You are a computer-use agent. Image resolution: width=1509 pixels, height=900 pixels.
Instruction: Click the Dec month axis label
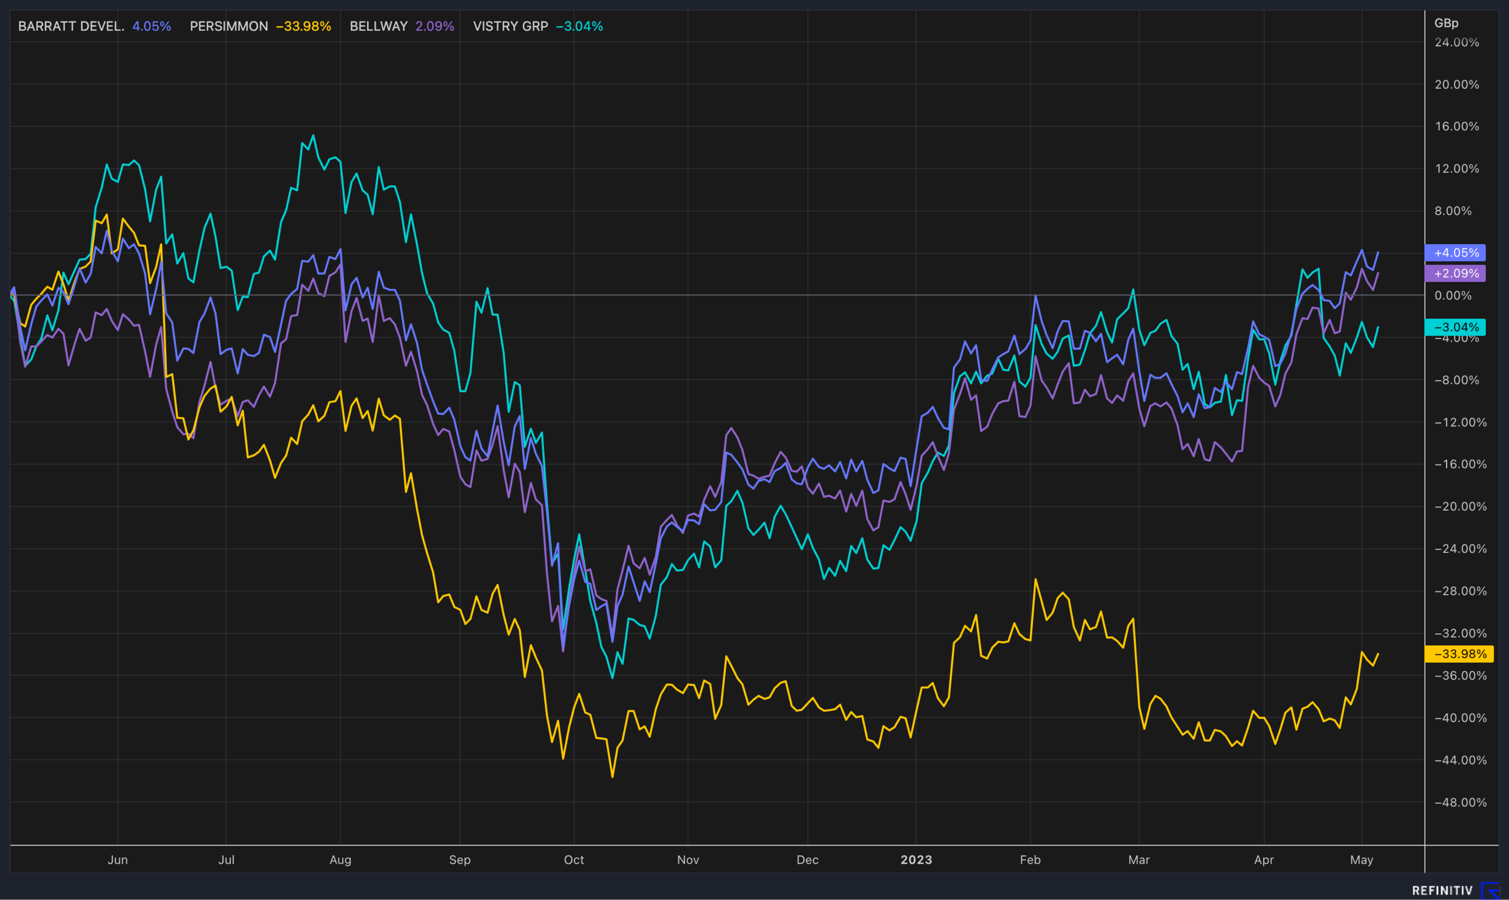(x=807, y=859)
